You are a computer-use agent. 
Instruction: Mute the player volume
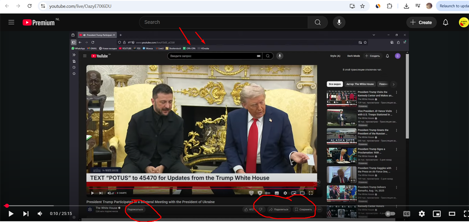tap(40, 214)
